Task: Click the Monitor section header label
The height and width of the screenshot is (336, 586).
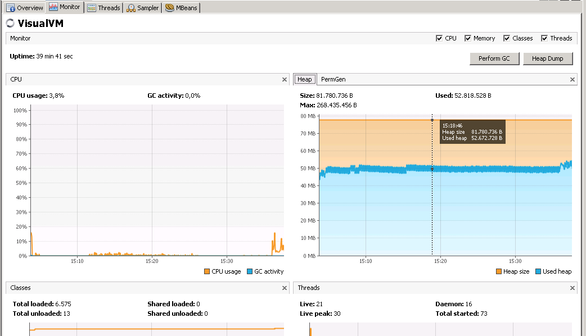Action: coord(20,38)
